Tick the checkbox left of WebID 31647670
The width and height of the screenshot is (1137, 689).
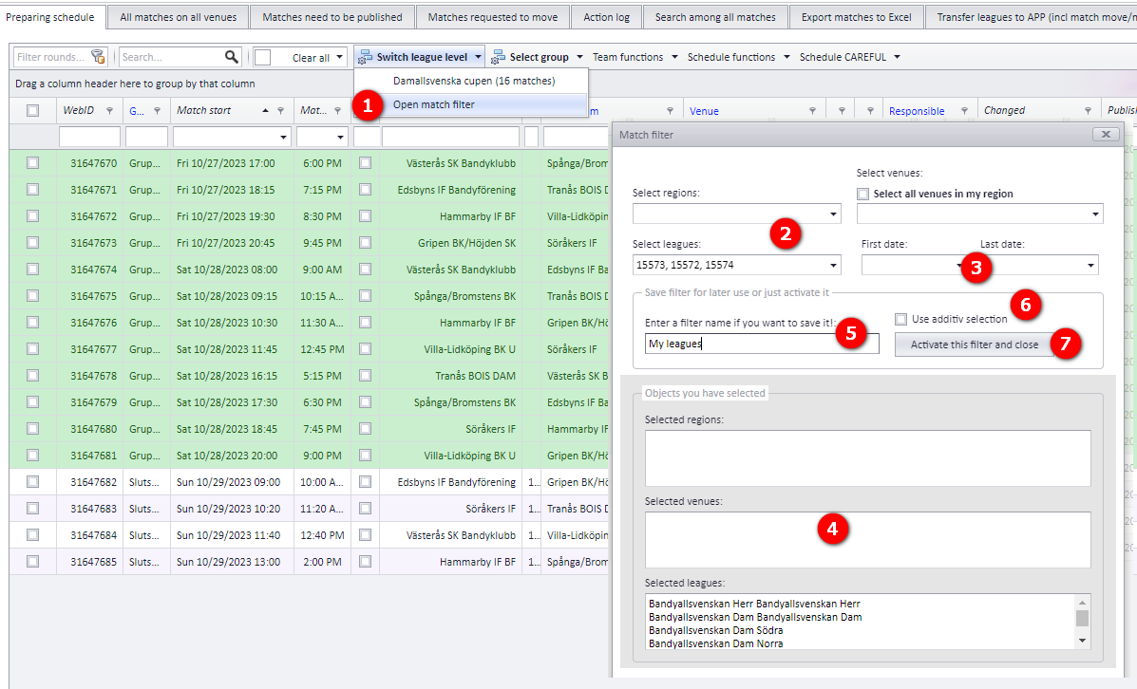pos(32,163)
